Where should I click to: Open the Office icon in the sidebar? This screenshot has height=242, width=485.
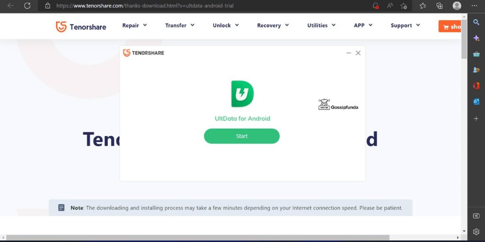(x=476, y=86)
